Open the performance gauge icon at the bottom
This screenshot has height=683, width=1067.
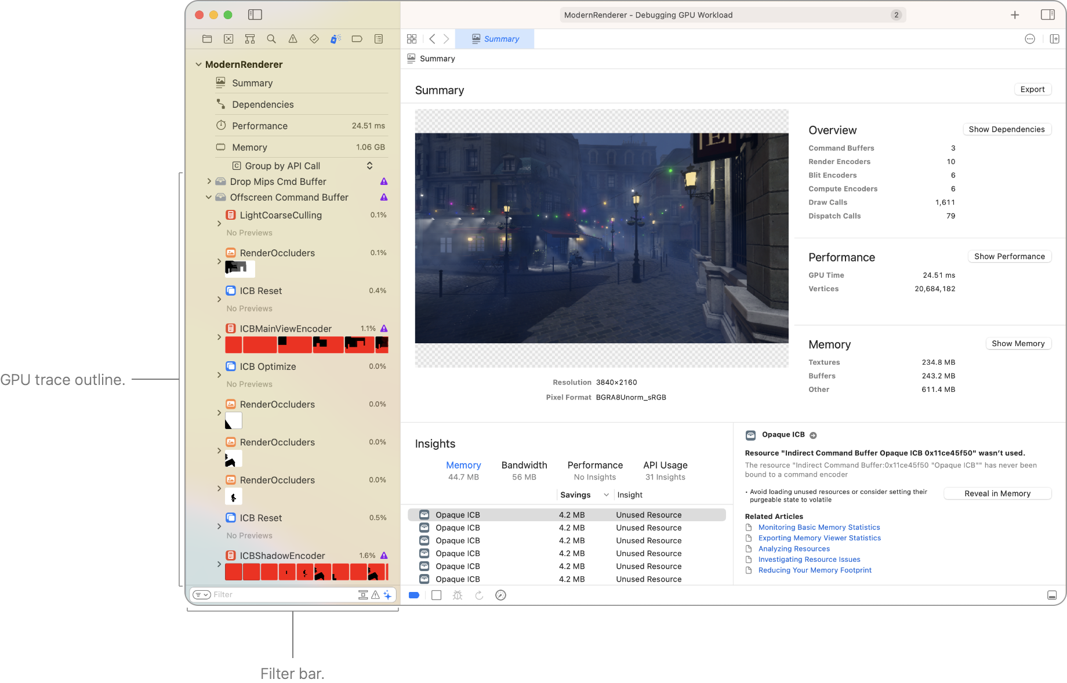(500, 595)
